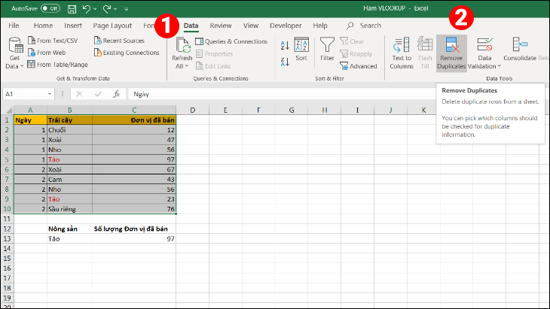Open Existing Connections

click(127, 53)
